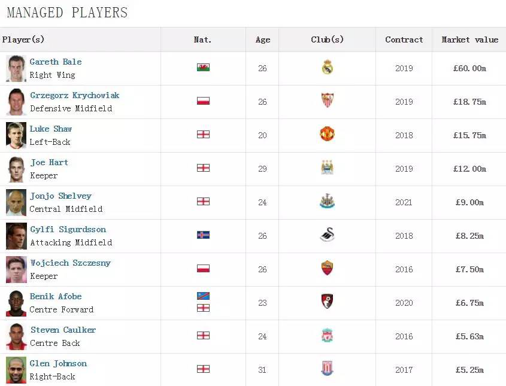Sort by Contract column header
This screenshot has width=506, height=386.
(404, 39)
